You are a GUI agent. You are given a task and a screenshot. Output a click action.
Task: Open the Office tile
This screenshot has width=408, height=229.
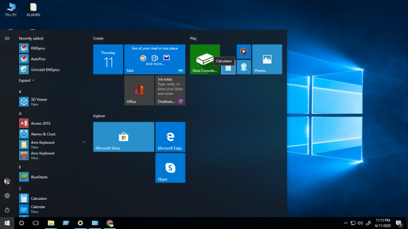(139, 90)
